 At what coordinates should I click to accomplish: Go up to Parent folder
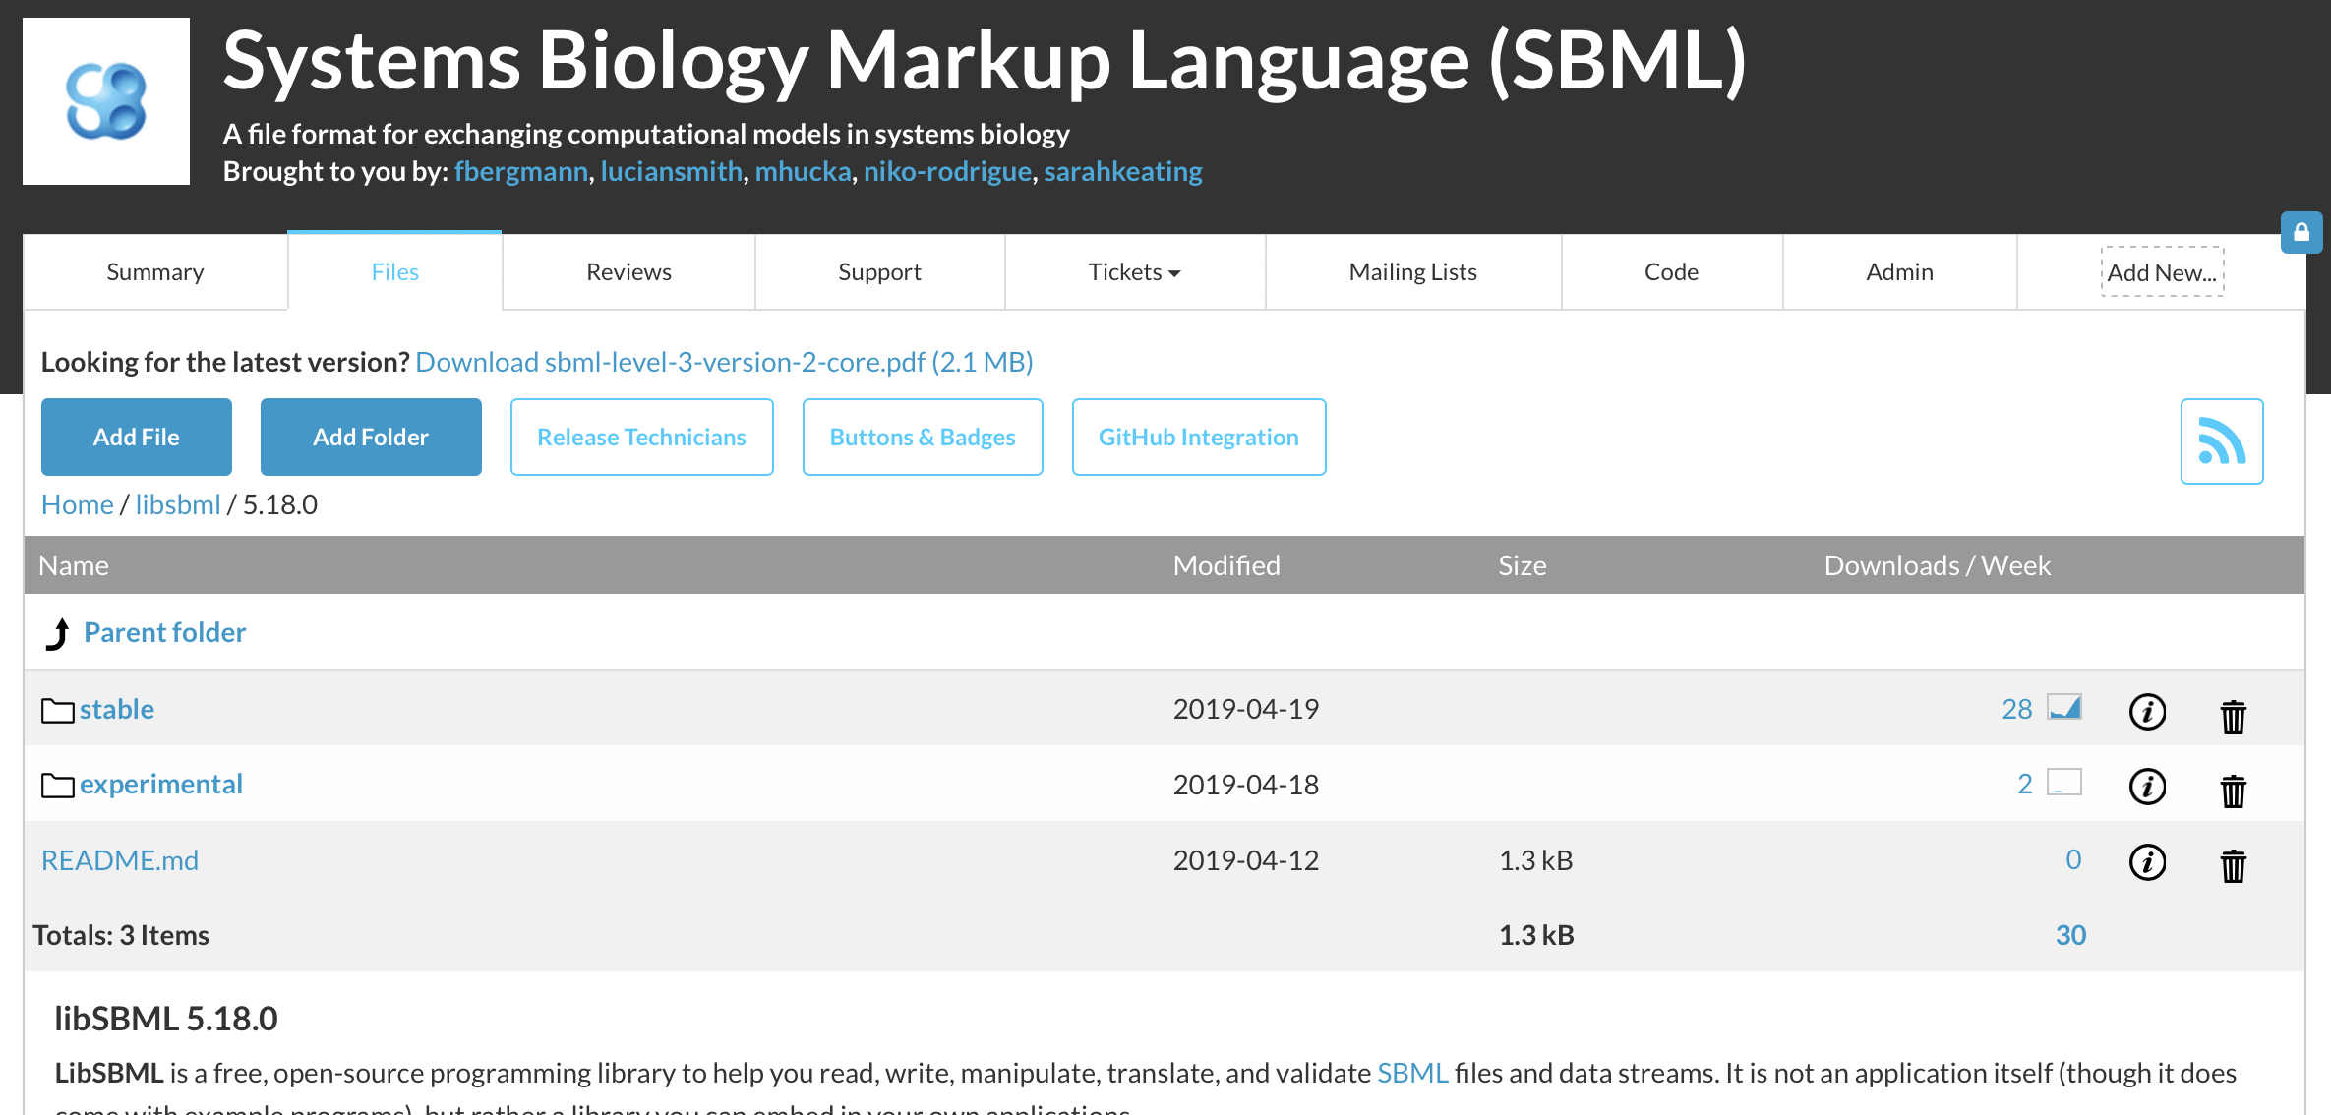tap(164, 632)
